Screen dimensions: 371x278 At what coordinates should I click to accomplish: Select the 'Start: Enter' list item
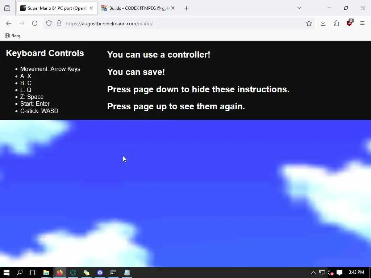click(x=35, y=104)
